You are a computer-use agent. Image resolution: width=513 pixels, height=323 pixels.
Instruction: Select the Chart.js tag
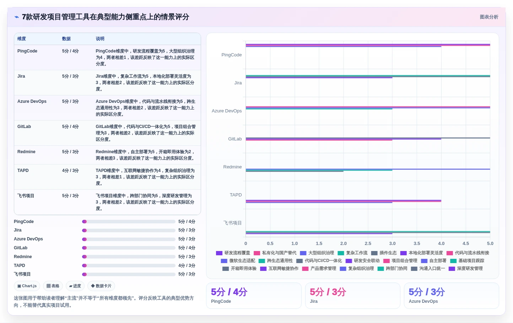[27, 286]
